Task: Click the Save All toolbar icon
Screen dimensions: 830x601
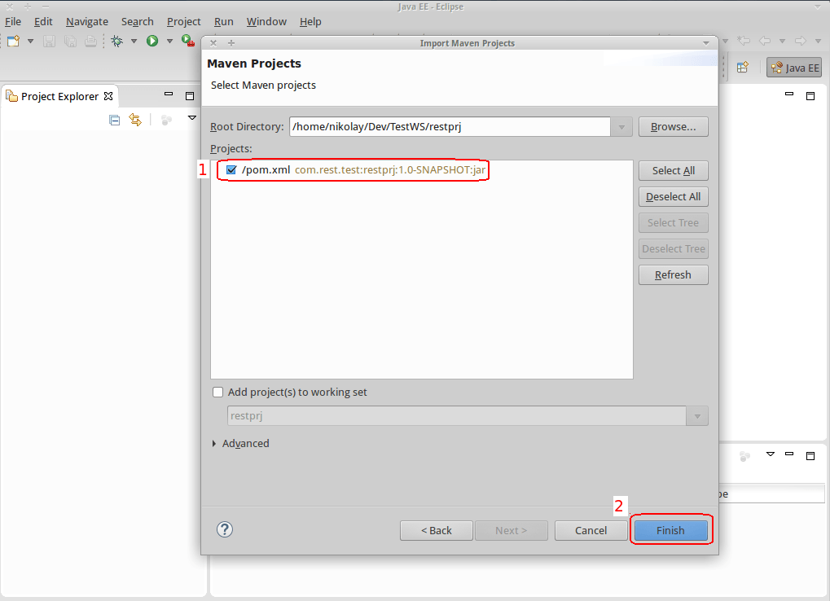Action: click(x=70, y=41)
